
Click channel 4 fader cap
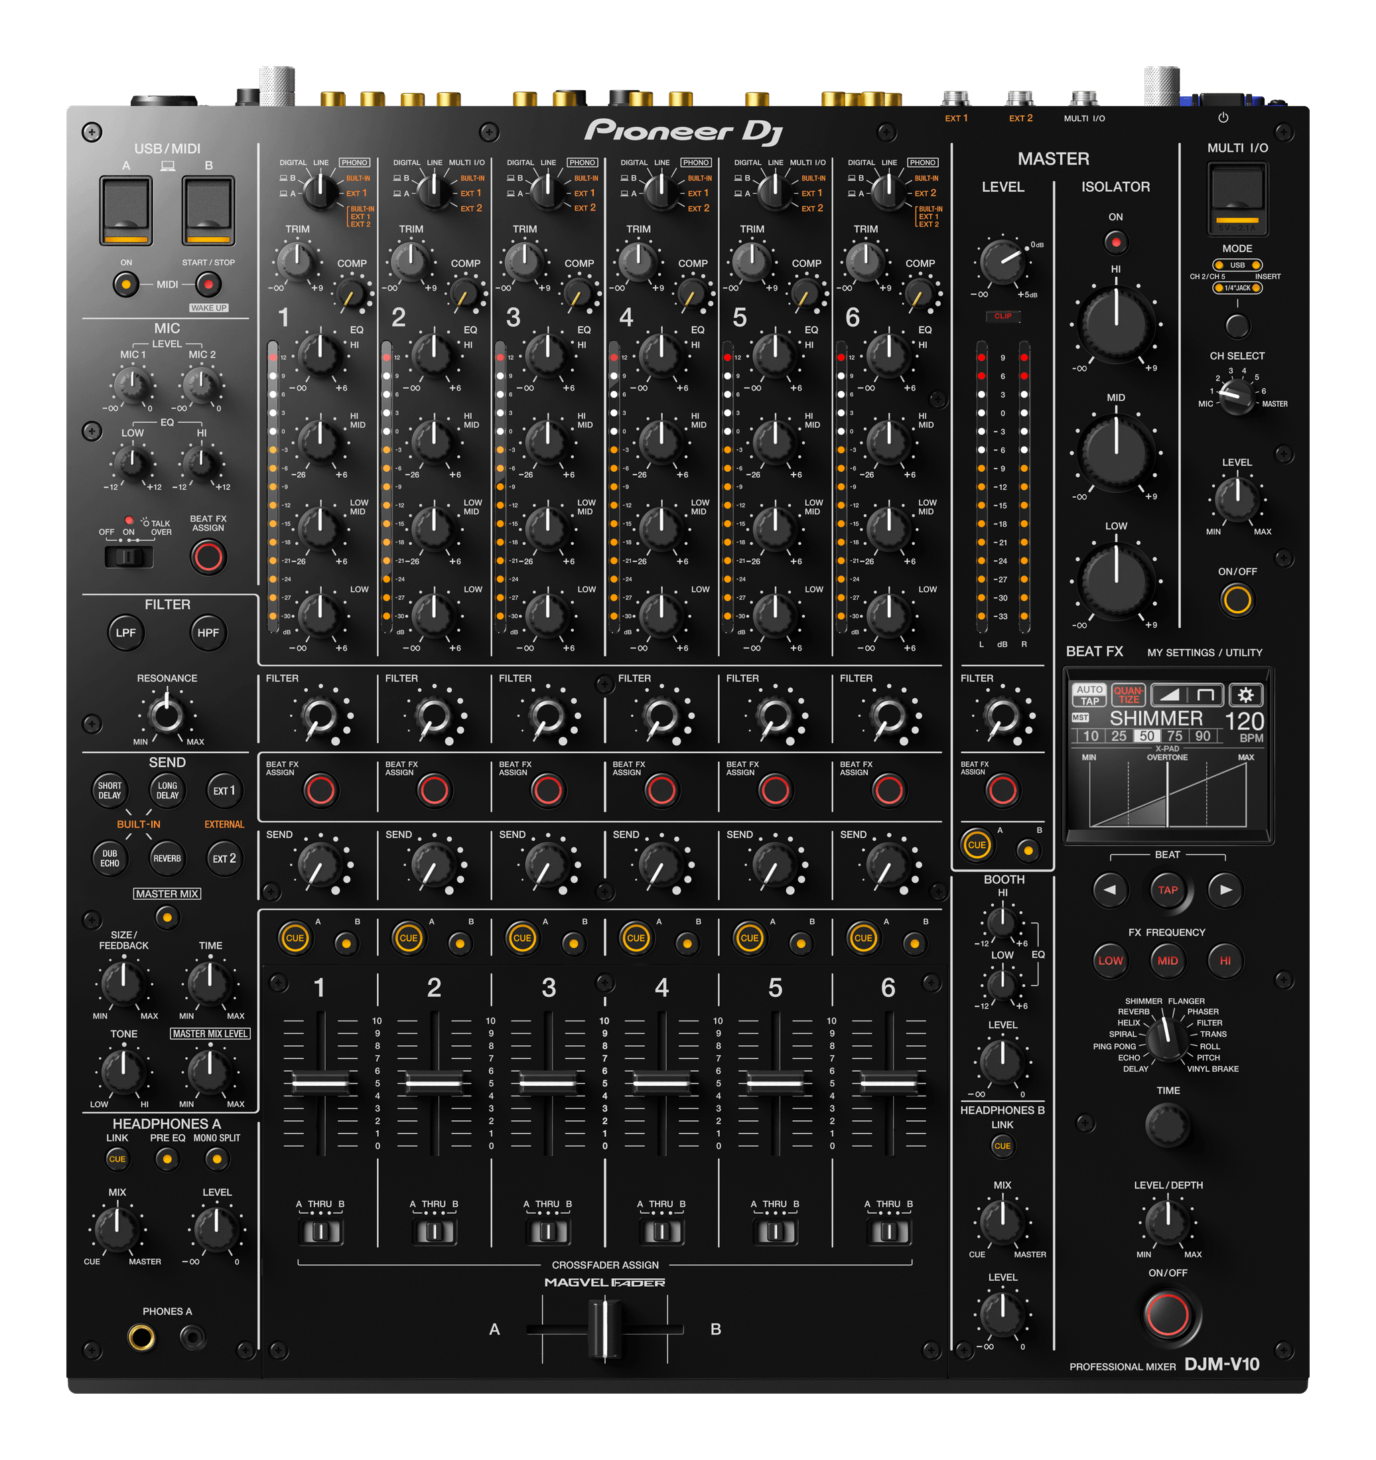(x=661, y=1083)
